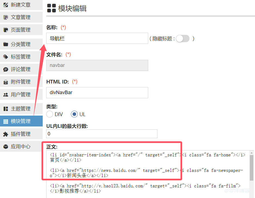Viewport: 255px width, 198px height.
Task: Open 应用中心 from the sidebar
Action: point(21,147)
